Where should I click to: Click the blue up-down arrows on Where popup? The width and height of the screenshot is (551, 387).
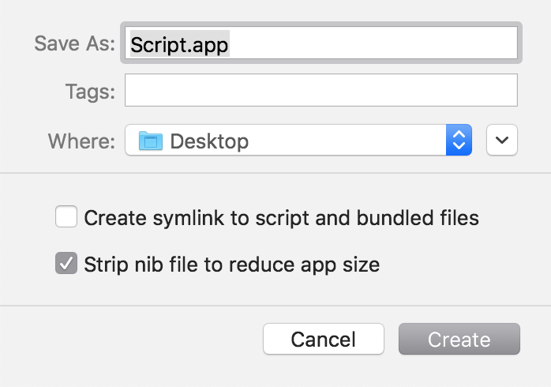[459, 141]
